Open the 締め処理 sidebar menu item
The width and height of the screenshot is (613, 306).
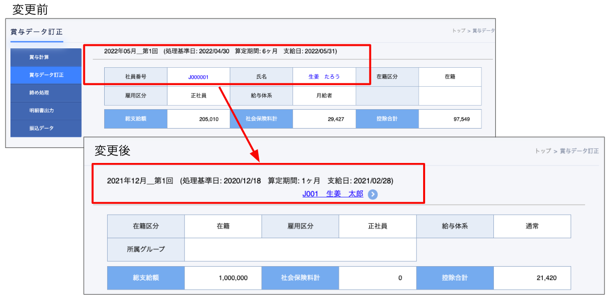[x=46, y=93]
